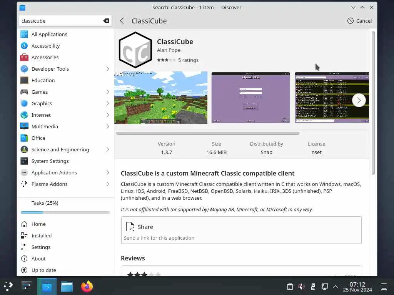Open the Installed applications list
This screenshot has width=394, height=295.
point(65,236)
